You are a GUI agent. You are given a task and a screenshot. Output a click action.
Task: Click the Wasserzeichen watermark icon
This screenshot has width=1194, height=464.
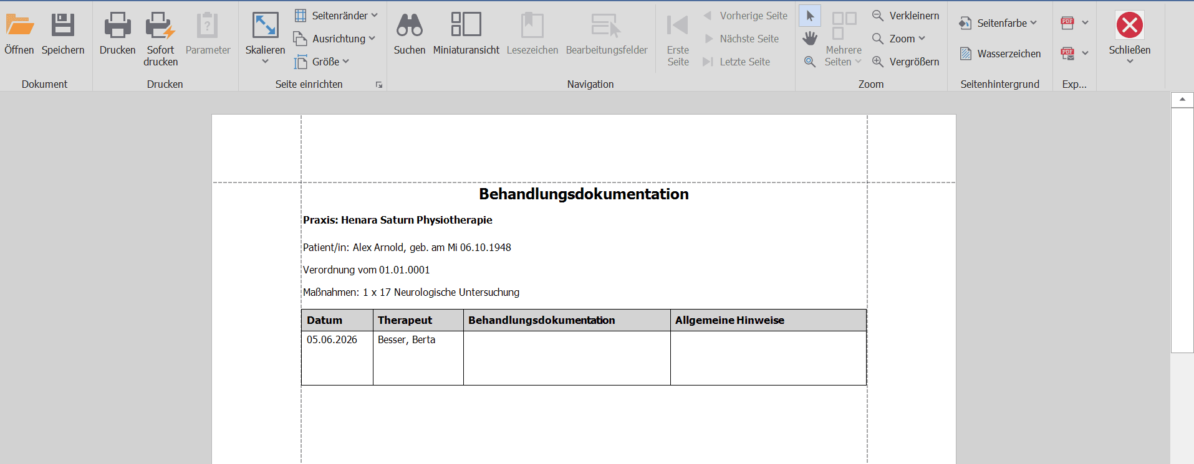[x=966, y=54]
